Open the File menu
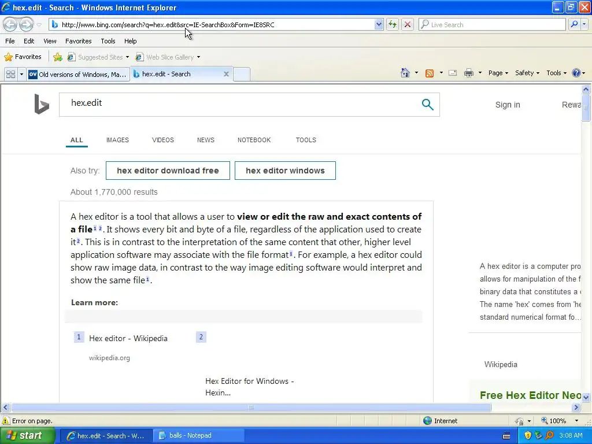Image resolution: width=592 pixels, height=444 pixels. pyautogui.click(x=10, y=41)
